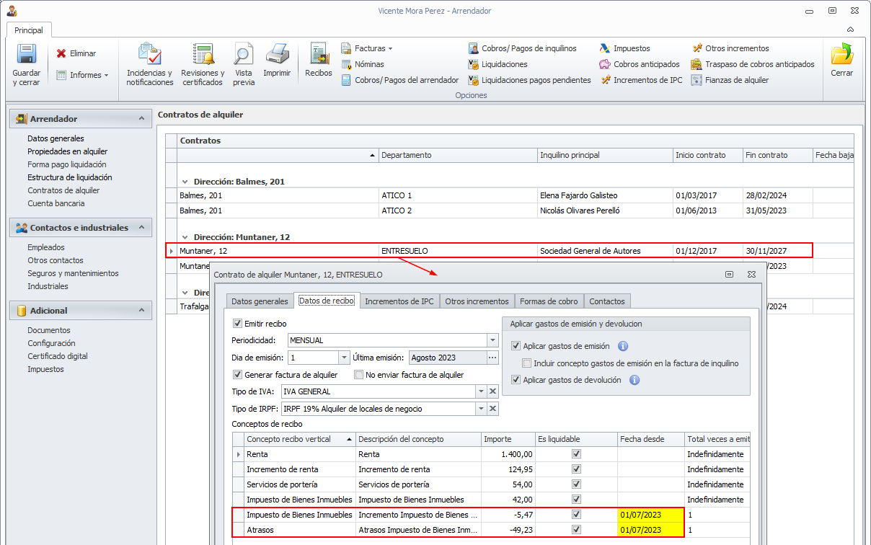
Task: Click the Vista previa magnifier icon
Action: [x=244, y=56]
